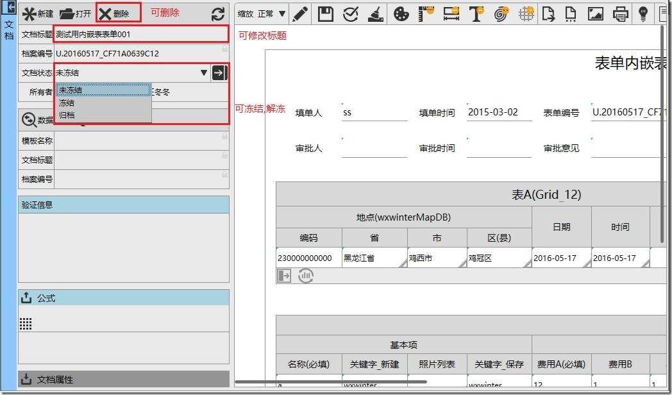The width and height of the screenshot is (672, 395).
Task: Click the ruler icon in the toolbar
Action: click(426, 13)
